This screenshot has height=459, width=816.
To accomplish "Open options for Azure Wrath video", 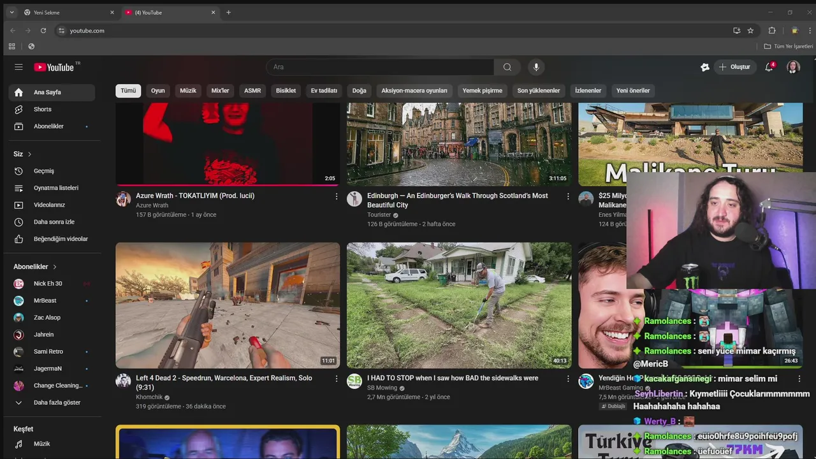I will (337, 196).
